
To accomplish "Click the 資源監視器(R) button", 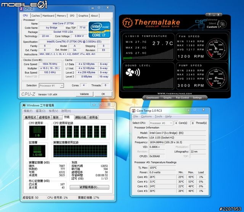I will pos(90,187).
